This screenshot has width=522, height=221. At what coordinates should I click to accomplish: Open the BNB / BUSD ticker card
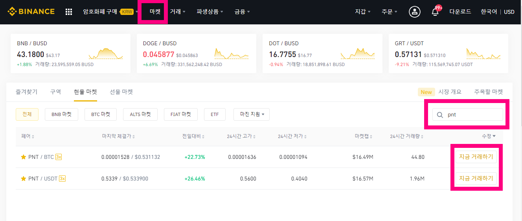tap(71, 53)
